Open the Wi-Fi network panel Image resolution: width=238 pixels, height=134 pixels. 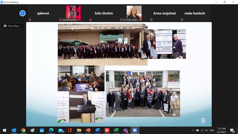202,130
